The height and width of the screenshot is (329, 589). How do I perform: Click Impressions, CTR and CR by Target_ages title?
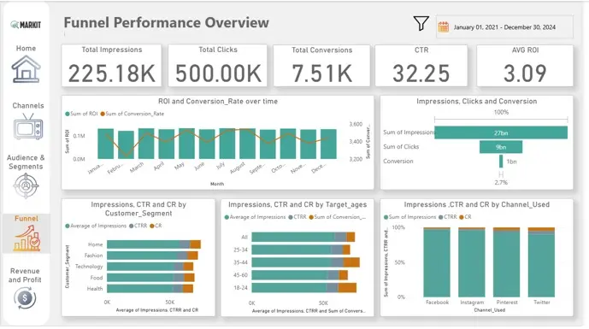pyautogui.click(x=297, y=205)
